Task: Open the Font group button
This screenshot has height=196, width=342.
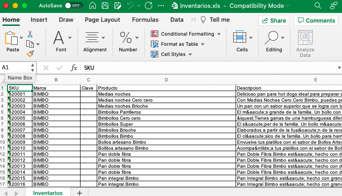Action: [x=61, y=42]
